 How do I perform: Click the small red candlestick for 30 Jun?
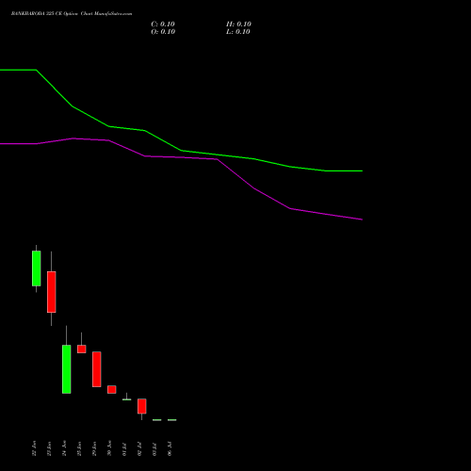coord(112,389)
